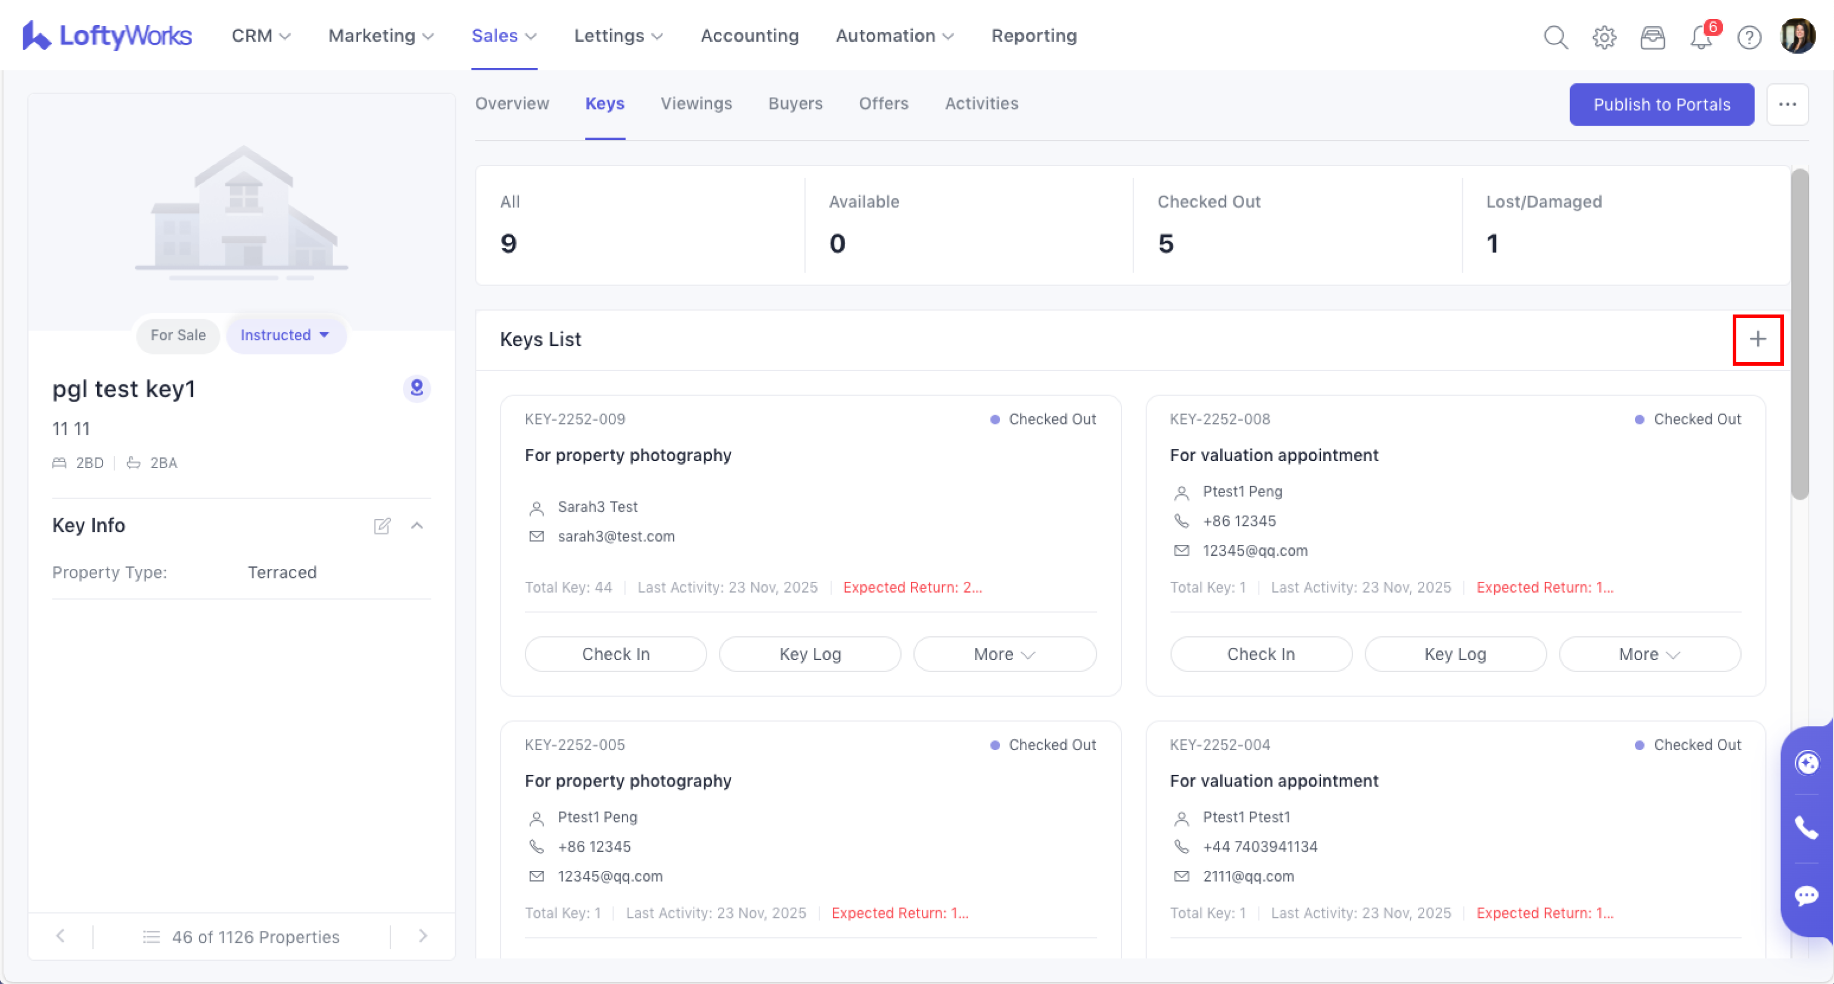Open the inbox tray icon

[x=1652, y=36]
